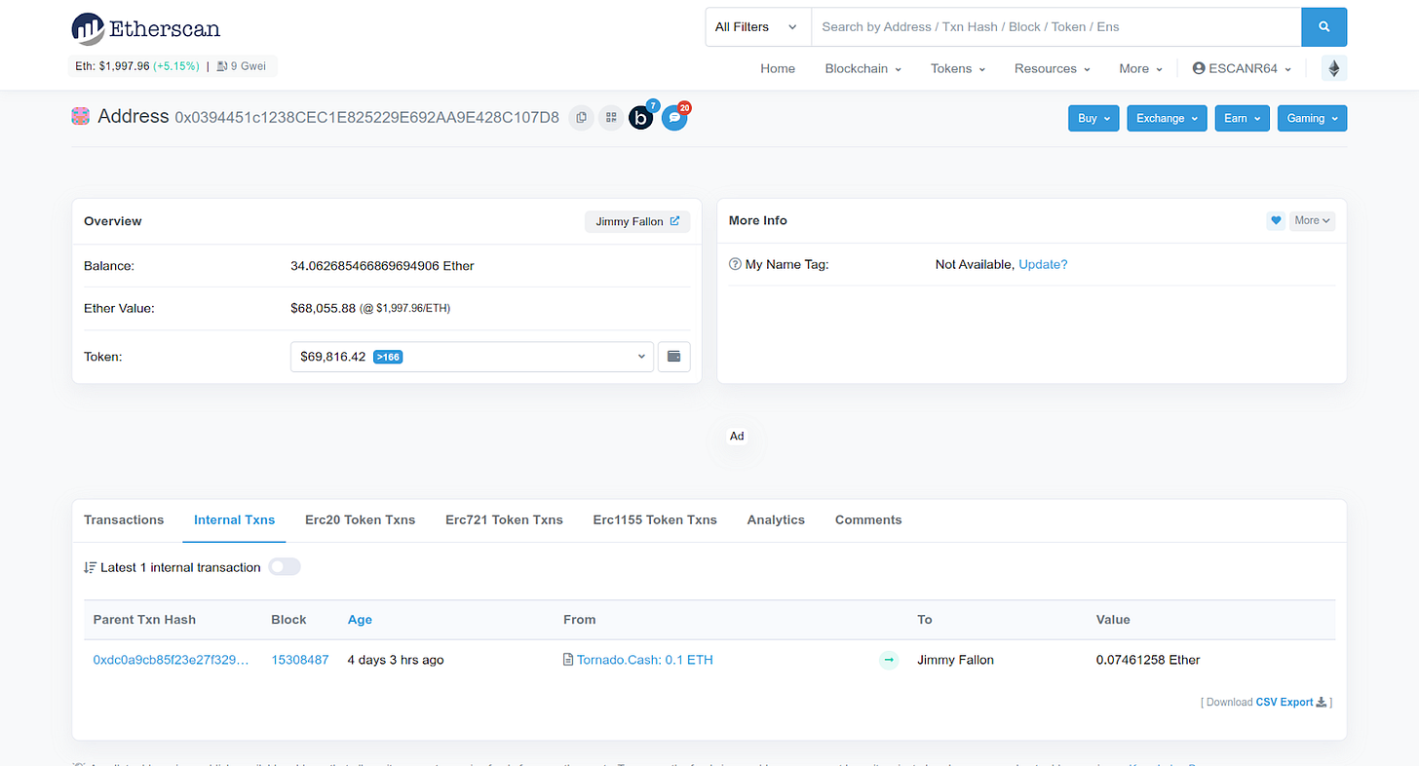Viewport: 1419px width, 766px height.
Task: Click the age 4 days 3 hrs ago
Action: point(396,660)
